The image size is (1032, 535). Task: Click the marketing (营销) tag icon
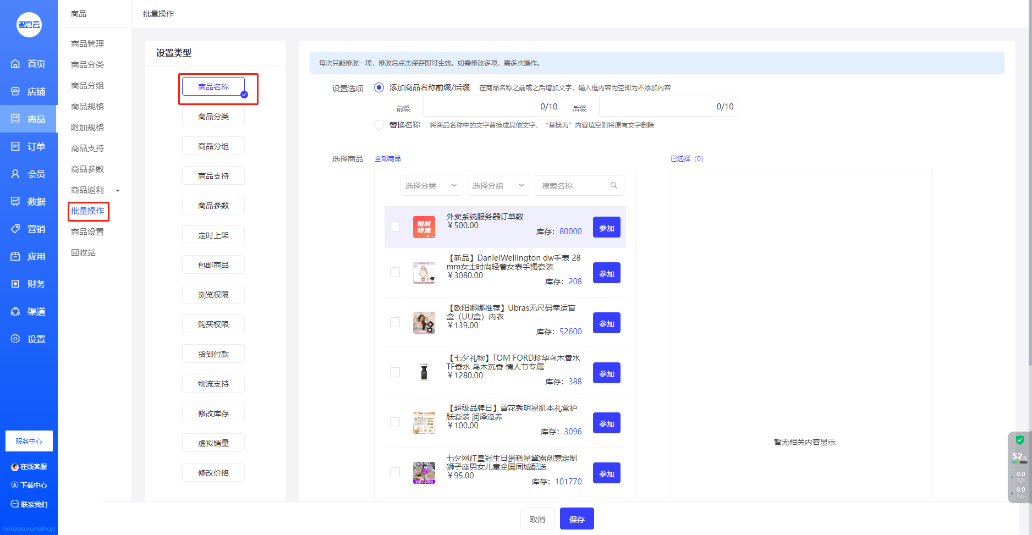point(15,229)
